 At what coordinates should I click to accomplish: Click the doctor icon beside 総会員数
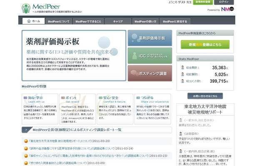[182, 68]
